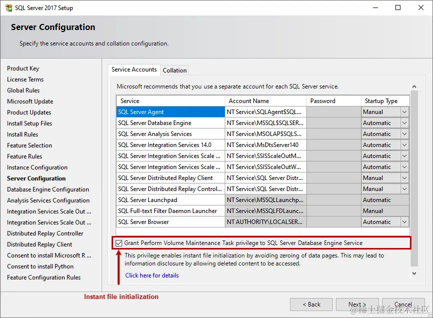Click Feature Selection step in sidebar
Viewport: 433px width, 318px height.
pyautogui.click(x=30, y=145)
